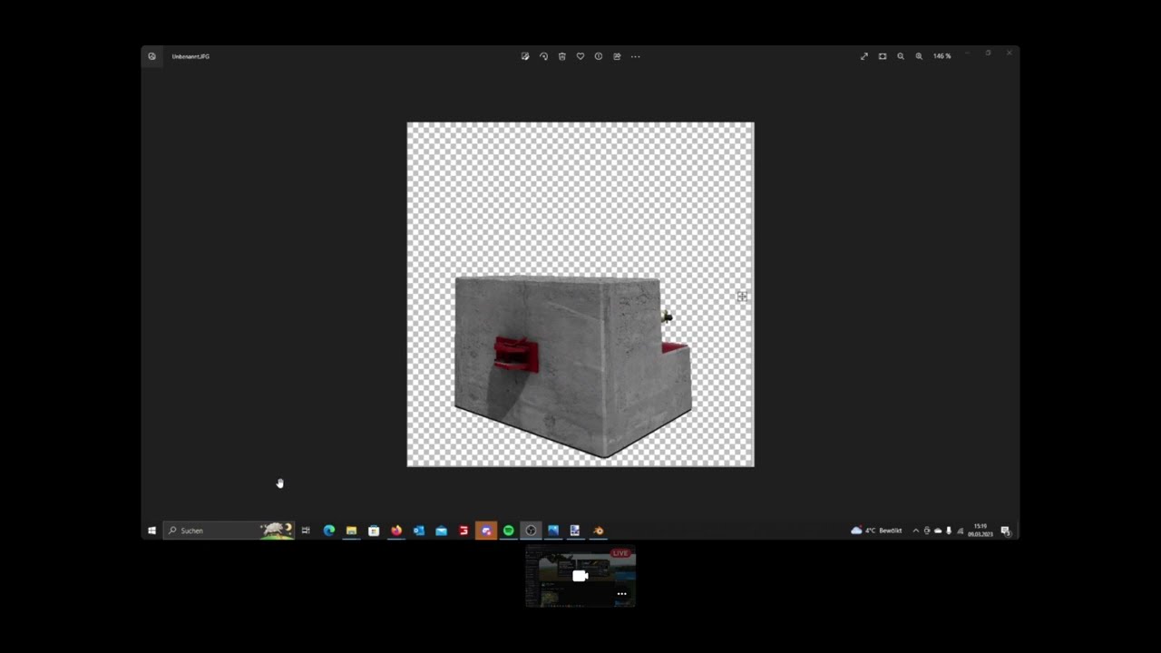Expand hidden system tray icons chevron
Image resolution: width=1161 pixels, height=653 pixels.
pos(915,531)
